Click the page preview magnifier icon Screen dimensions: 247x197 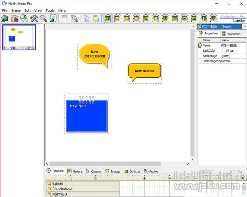coord(74,19)
